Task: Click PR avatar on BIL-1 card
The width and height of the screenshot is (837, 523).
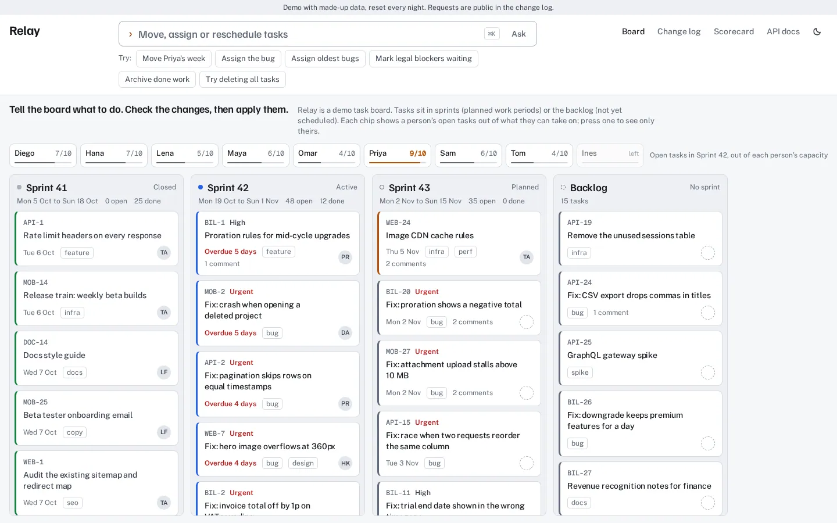Action: click(345, 257)
